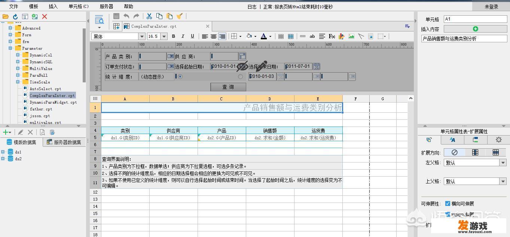Image resolution: width=510 pixels, height=237 pixels.
Task: Align cell text left
Action: click(x=205, y=36)
